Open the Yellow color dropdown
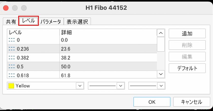 point(80,86)
